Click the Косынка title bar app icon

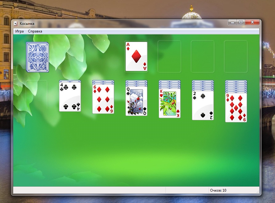(15, 23)
